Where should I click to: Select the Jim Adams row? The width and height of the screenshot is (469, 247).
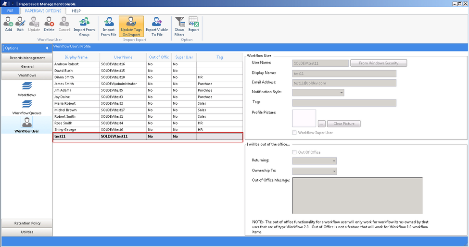click(148, 90)
